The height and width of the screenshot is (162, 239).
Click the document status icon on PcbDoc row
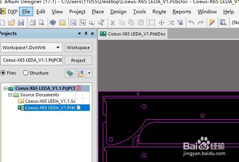(79, 108)
